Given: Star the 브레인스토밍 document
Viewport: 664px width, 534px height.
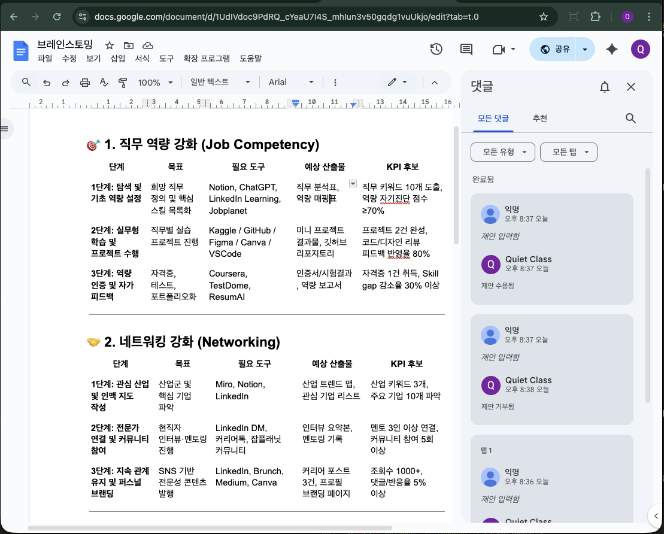Looking at the screenshot, I should (110, 45).
